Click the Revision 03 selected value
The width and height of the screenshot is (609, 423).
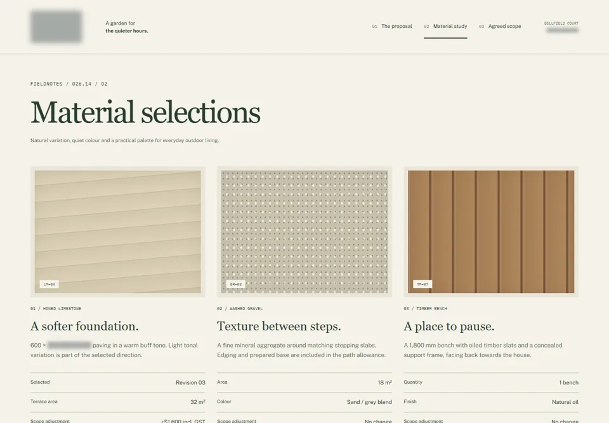click(x=190, y=382)
